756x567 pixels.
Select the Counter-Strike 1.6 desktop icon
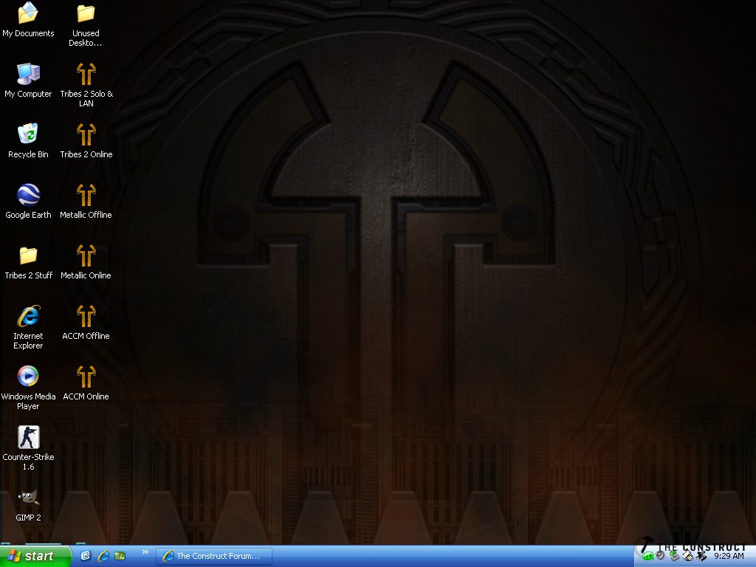point(28,448)
